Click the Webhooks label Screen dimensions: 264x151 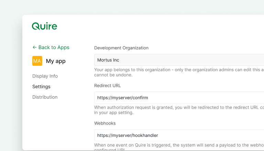click(105, 123)
